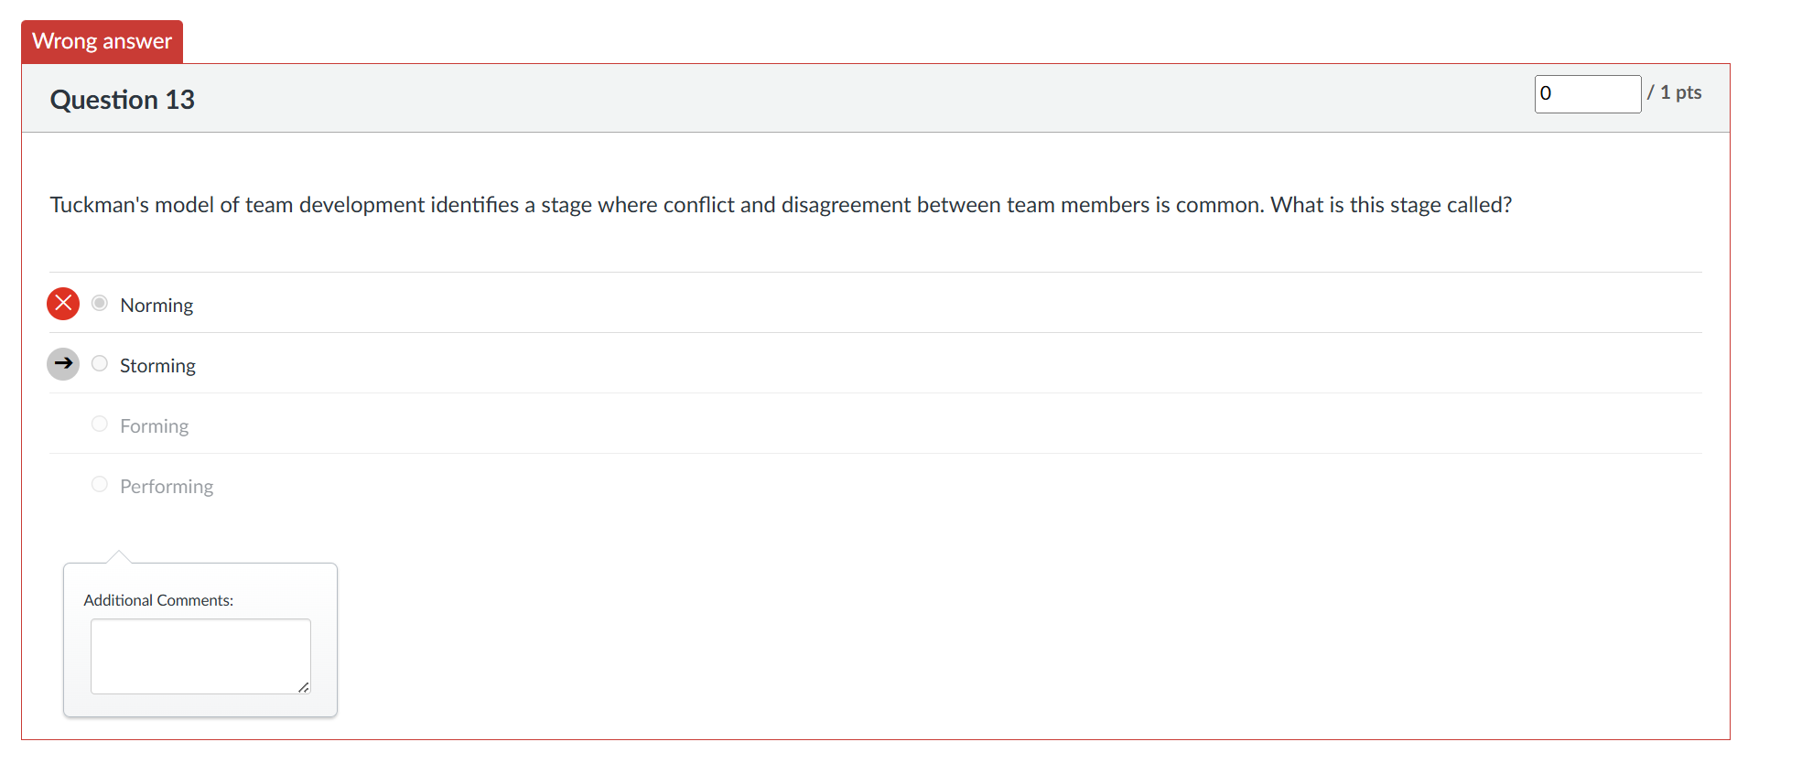
Task: Click the points score input field
Action: (1588, 94)
